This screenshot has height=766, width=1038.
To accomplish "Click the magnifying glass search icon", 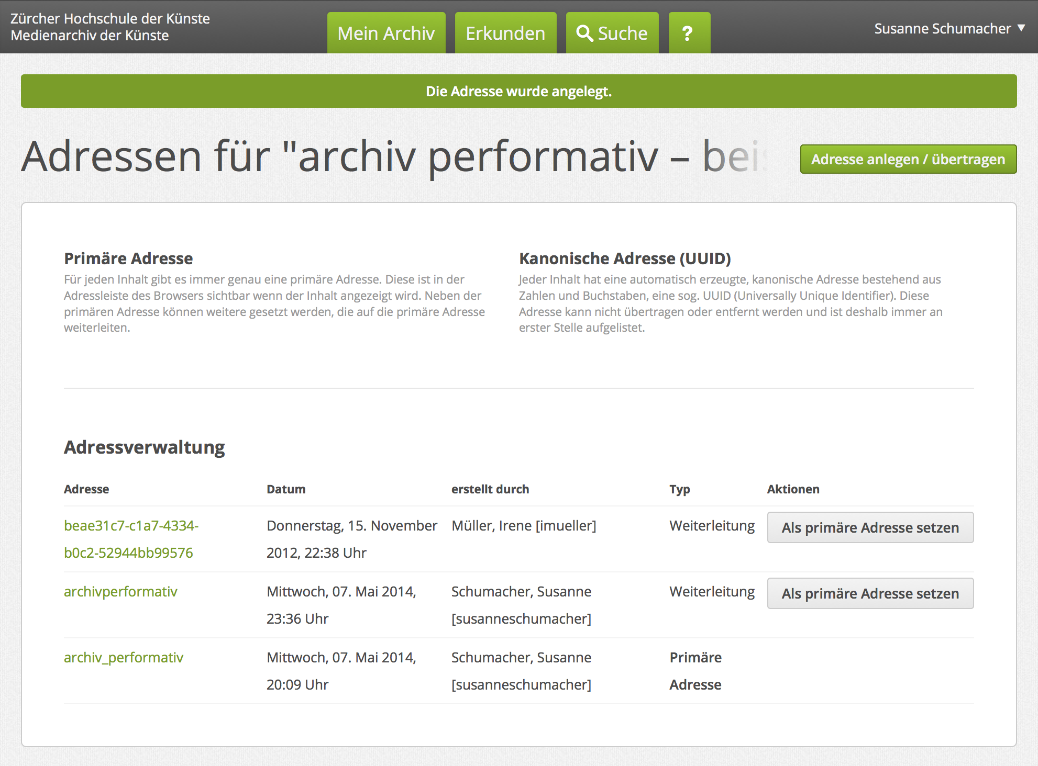I will point(584,33).
